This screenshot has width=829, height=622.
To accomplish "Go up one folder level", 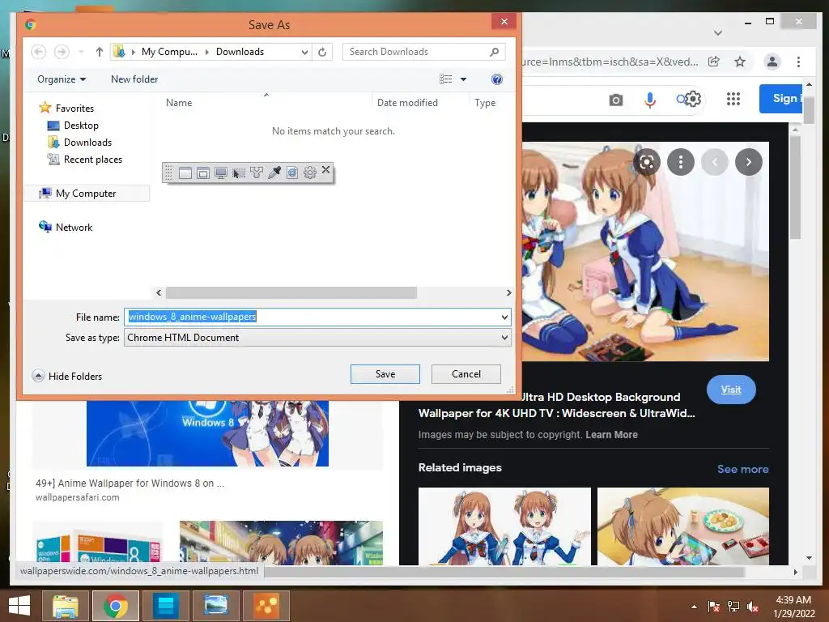I will 99,52.
